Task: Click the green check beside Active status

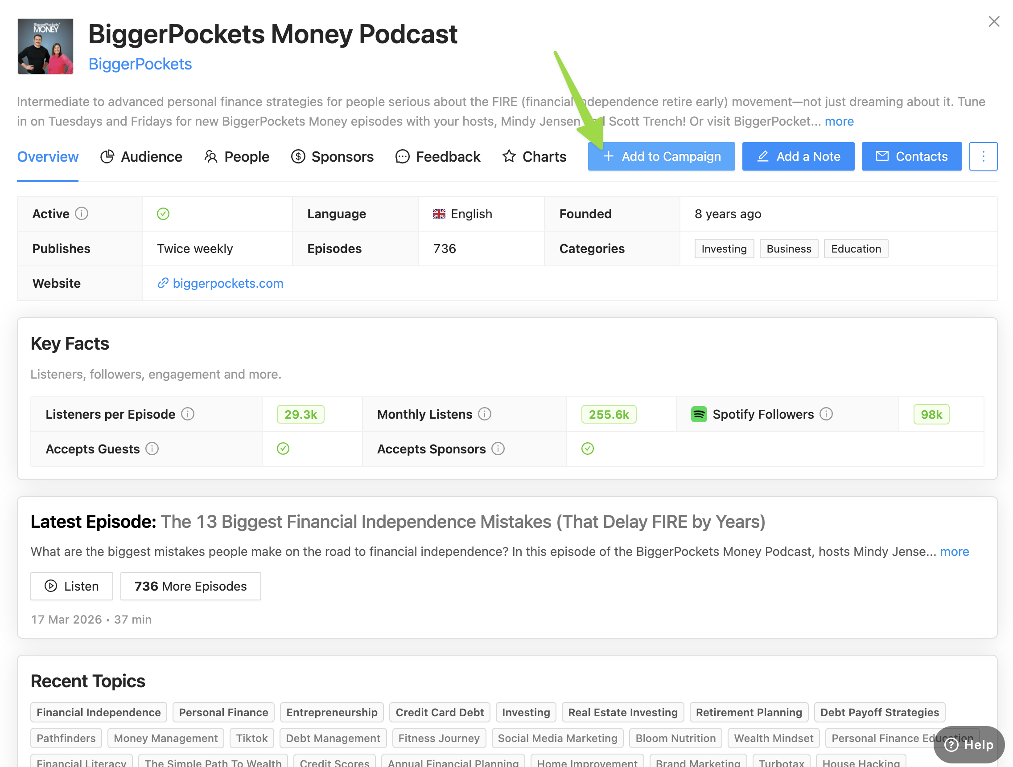Action: [163, 214]
